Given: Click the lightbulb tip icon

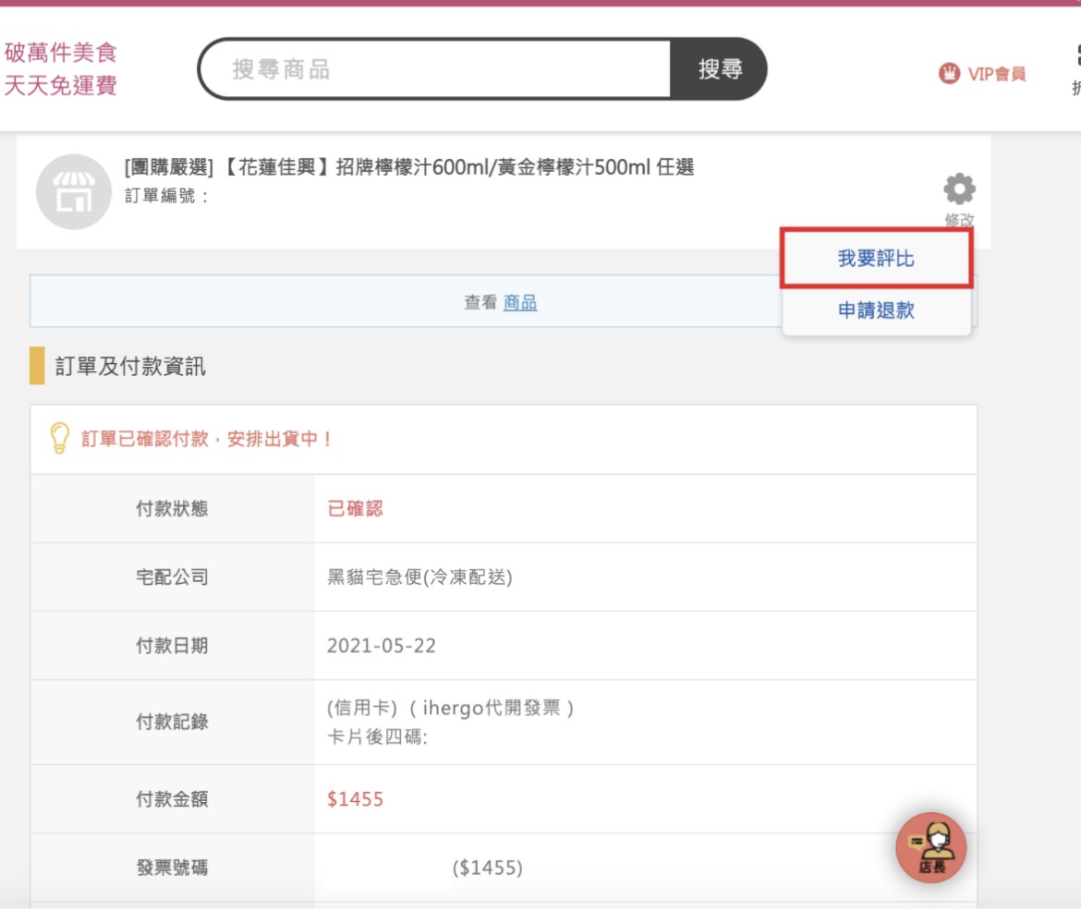Looking at the screenshot, I should (x=59, y=439).
